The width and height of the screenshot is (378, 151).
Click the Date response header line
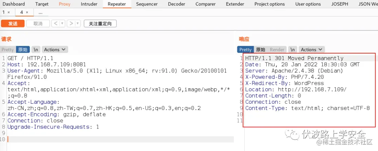(x=302, y=65)
